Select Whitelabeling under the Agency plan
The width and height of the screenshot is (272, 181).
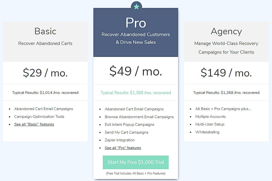tap(208, 132)
